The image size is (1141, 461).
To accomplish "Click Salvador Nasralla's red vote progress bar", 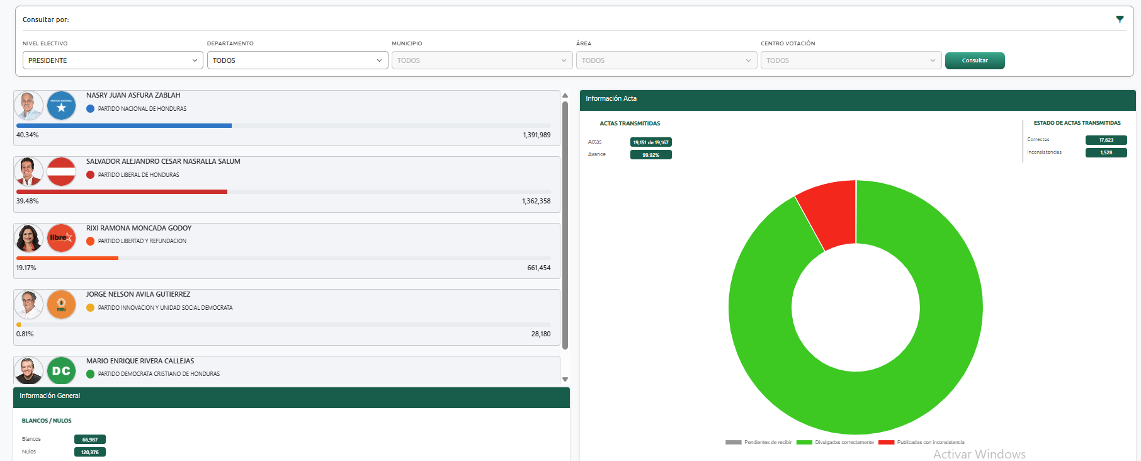I will 122,191.
